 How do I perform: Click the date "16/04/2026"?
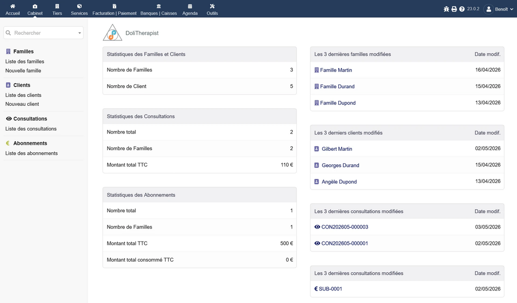(x=488, y=70)
